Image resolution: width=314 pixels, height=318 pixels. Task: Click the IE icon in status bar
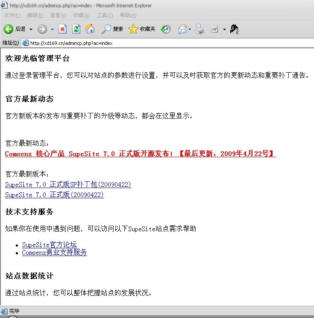point(4,311)
